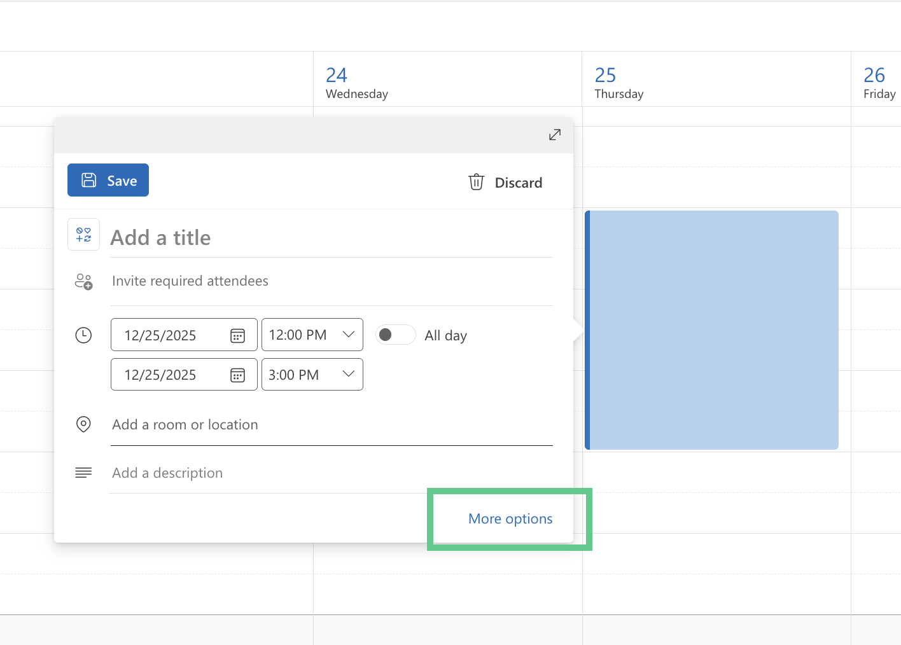The image size is (901, 645).
Task: Save the new calendar event
Action: 108,181
